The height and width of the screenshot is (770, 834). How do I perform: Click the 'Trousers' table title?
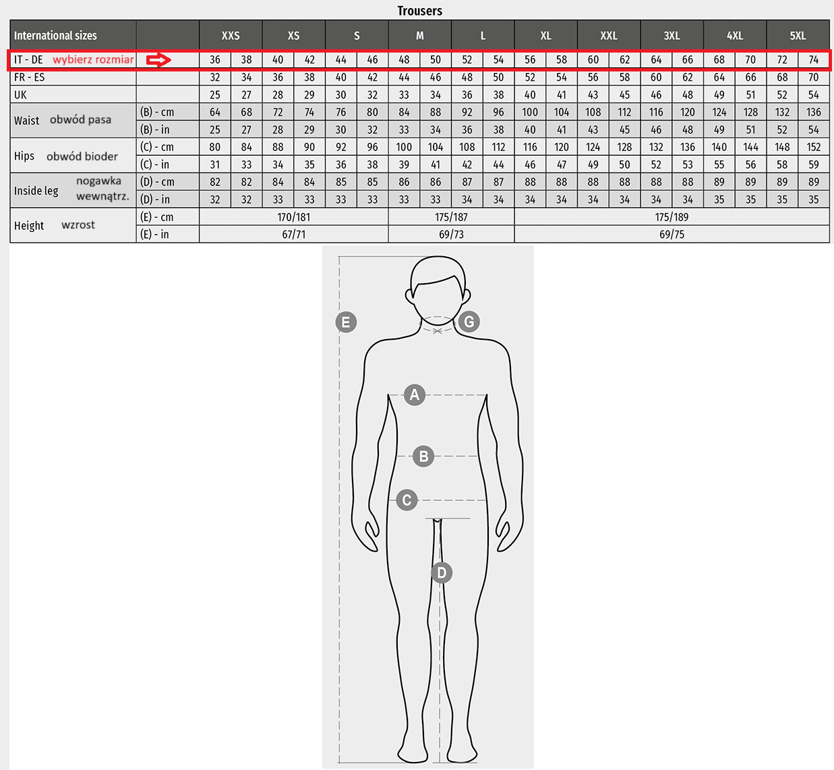(419, 11)
